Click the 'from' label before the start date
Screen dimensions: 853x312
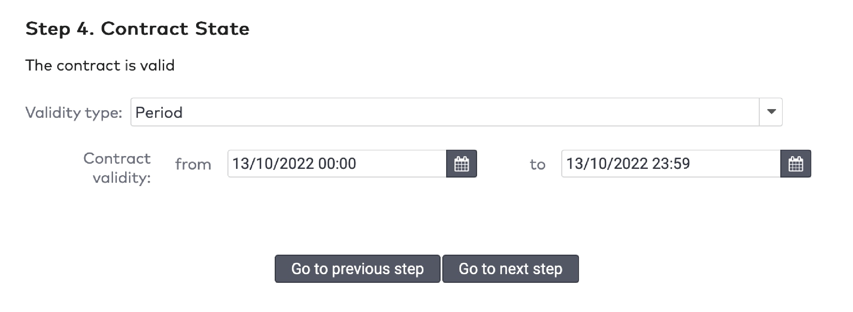(193, 164)
